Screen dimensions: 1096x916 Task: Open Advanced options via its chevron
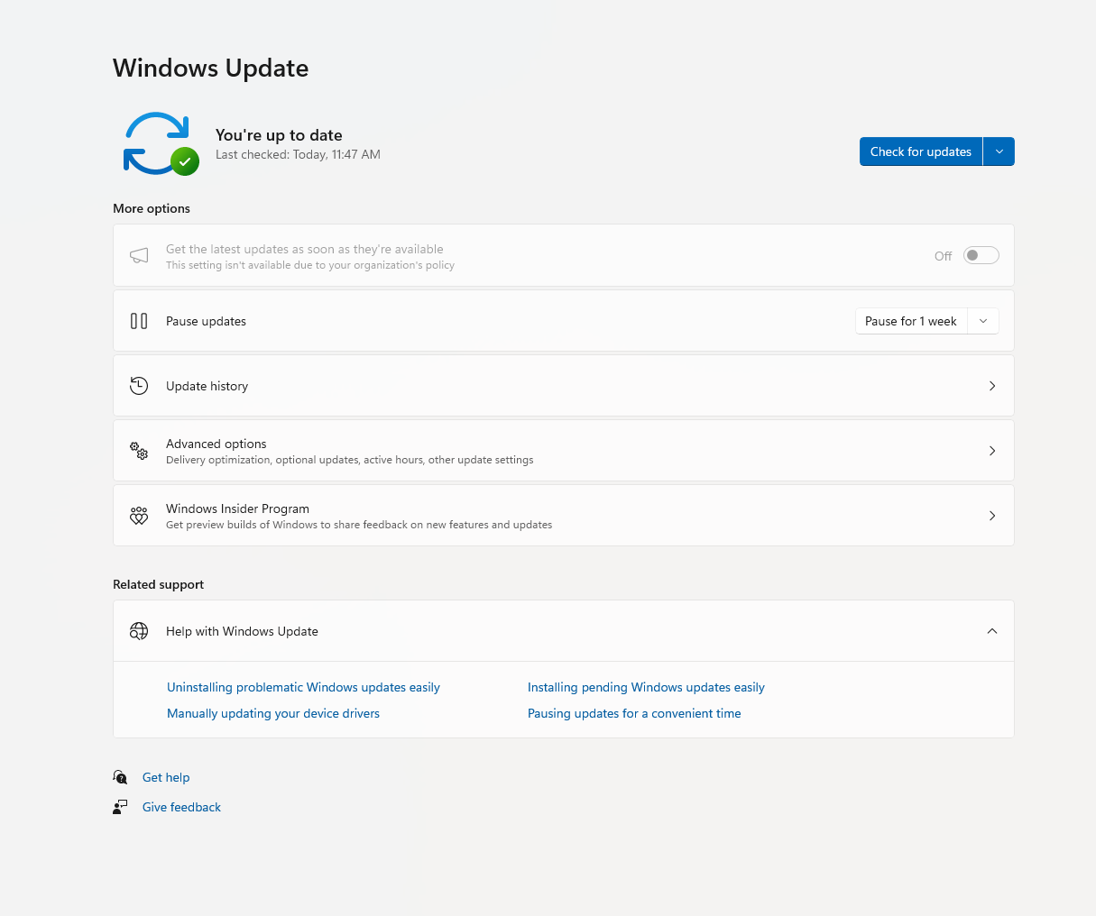(x=992, y=451)
